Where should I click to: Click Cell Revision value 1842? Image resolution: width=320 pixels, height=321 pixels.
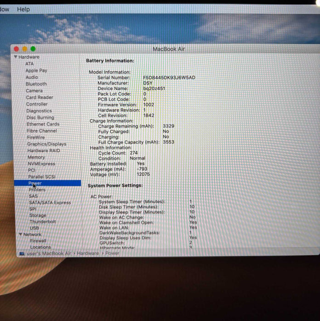[149, 115]
